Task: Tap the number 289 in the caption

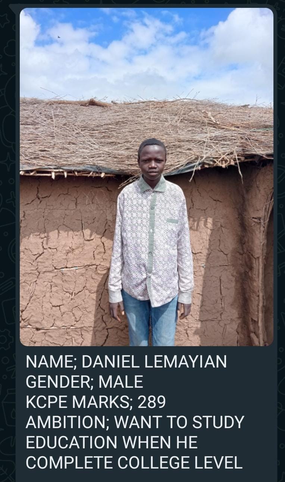Action: click(x=151, y=402)
